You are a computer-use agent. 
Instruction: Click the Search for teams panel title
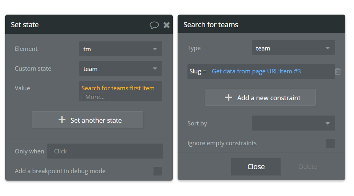pos(211,25)
